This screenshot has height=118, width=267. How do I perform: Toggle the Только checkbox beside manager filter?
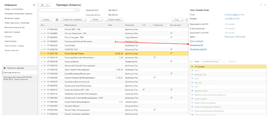tap(225, 61)
